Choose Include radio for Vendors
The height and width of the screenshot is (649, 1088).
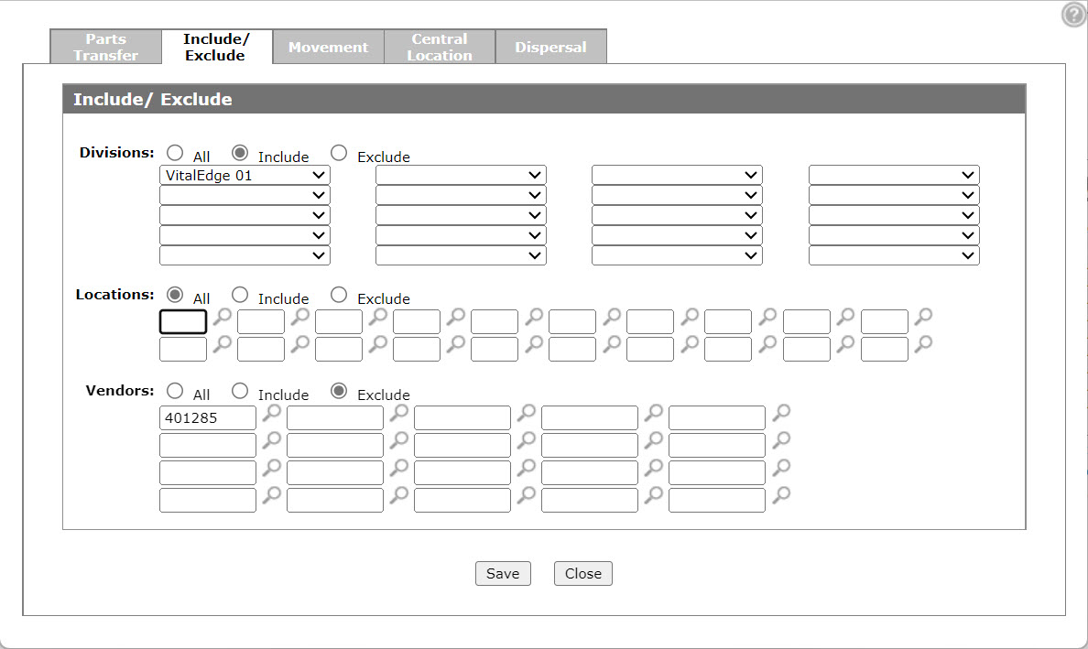click(240, 391)
